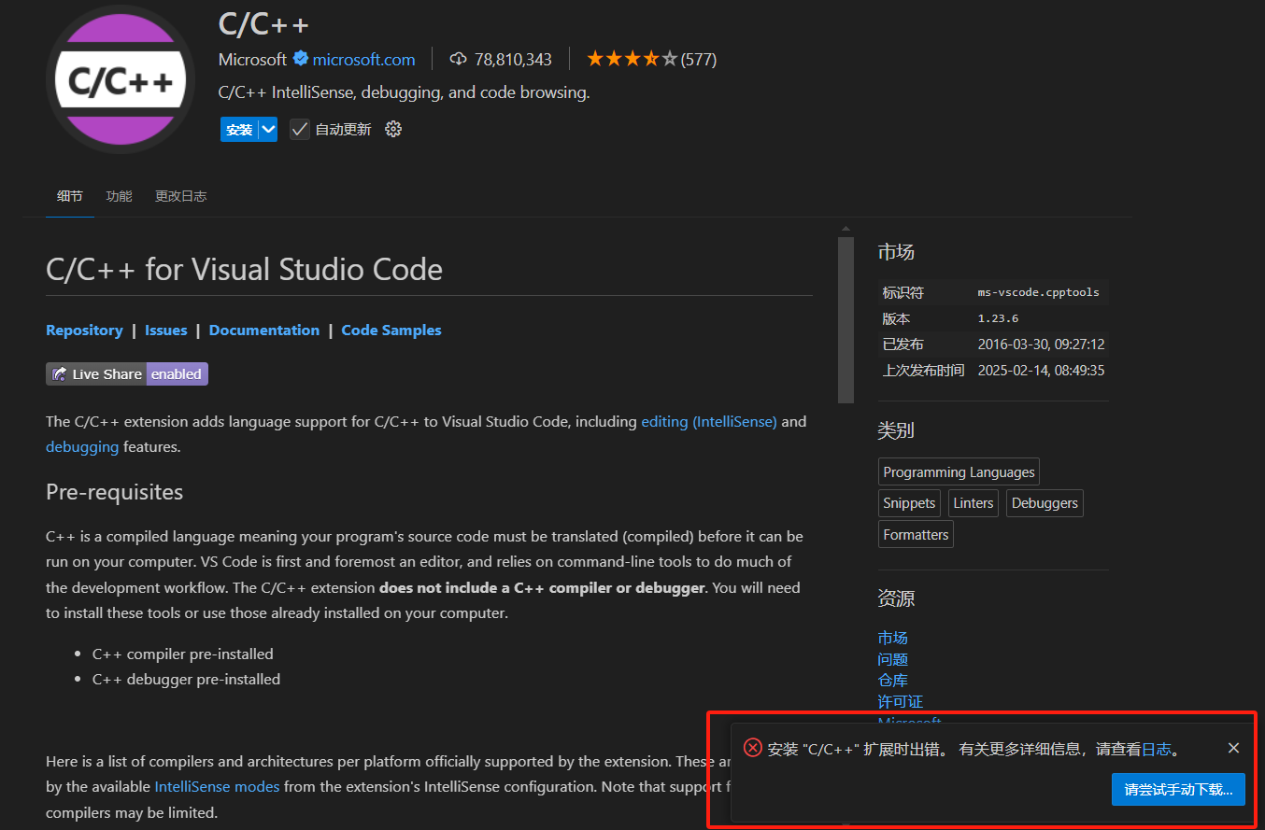The height and width of the screenshot is (830, 1265).
Task: Click the IntelliSense modes link
Action: coord(217,786)
